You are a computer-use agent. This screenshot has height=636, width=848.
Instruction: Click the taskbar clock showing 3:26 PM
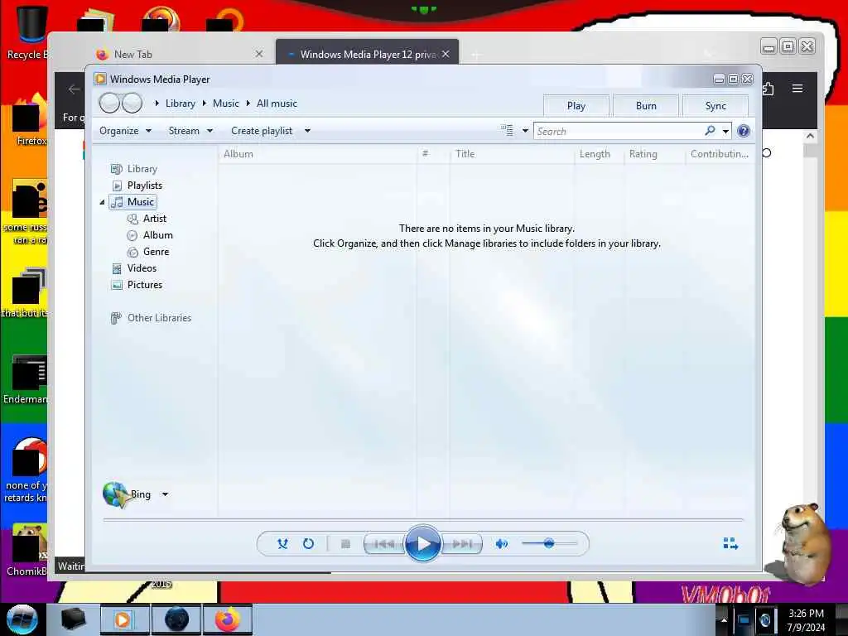point(806,620)
